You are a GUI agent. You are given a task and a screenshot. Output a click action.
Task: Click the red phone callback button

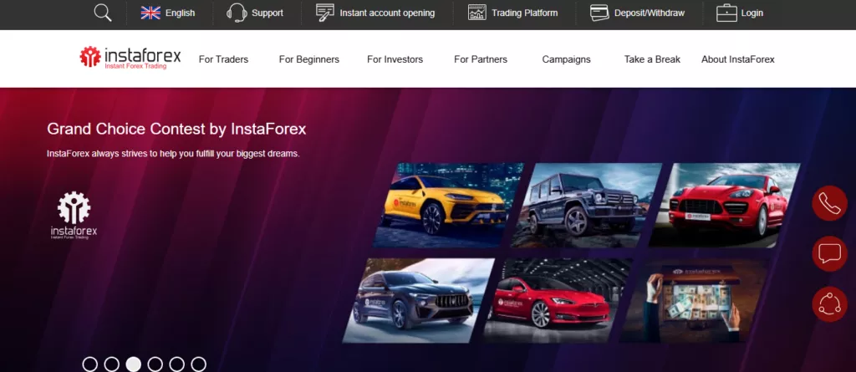coord(829,203)
